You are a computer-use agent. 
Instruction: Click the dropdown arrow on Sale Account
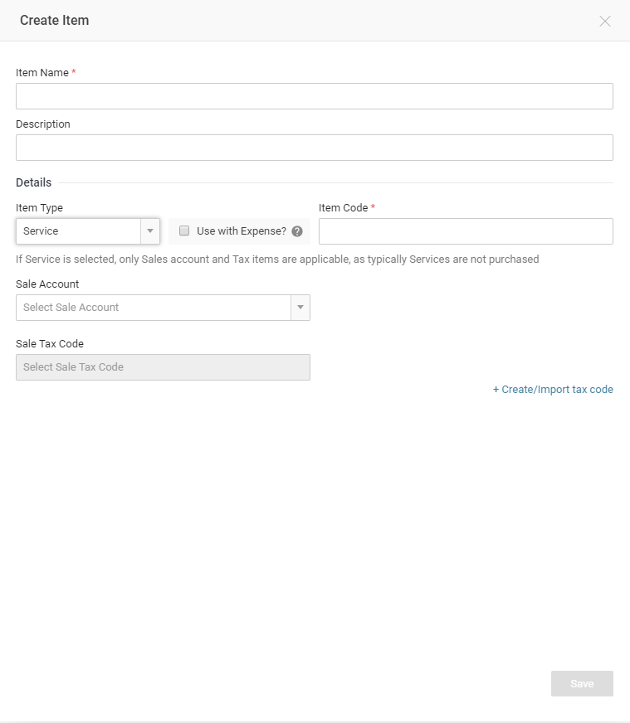(300, 308)
